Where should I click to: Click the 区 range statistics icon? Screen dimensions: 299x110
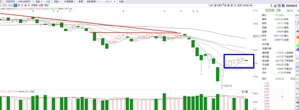click(x=235, y=5)
